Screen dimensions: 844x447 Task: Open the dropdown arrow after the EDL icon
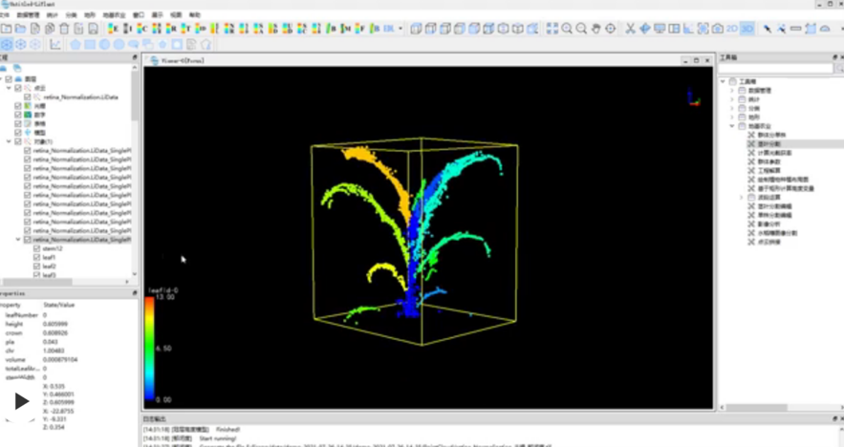[x=400, y=29]
